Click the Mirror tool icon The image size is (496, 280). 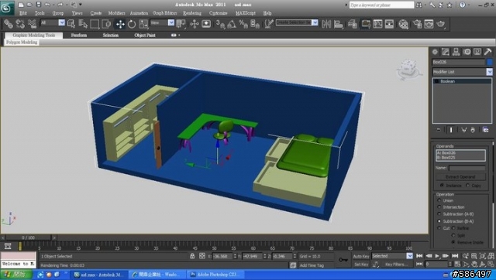pos(326,24)
